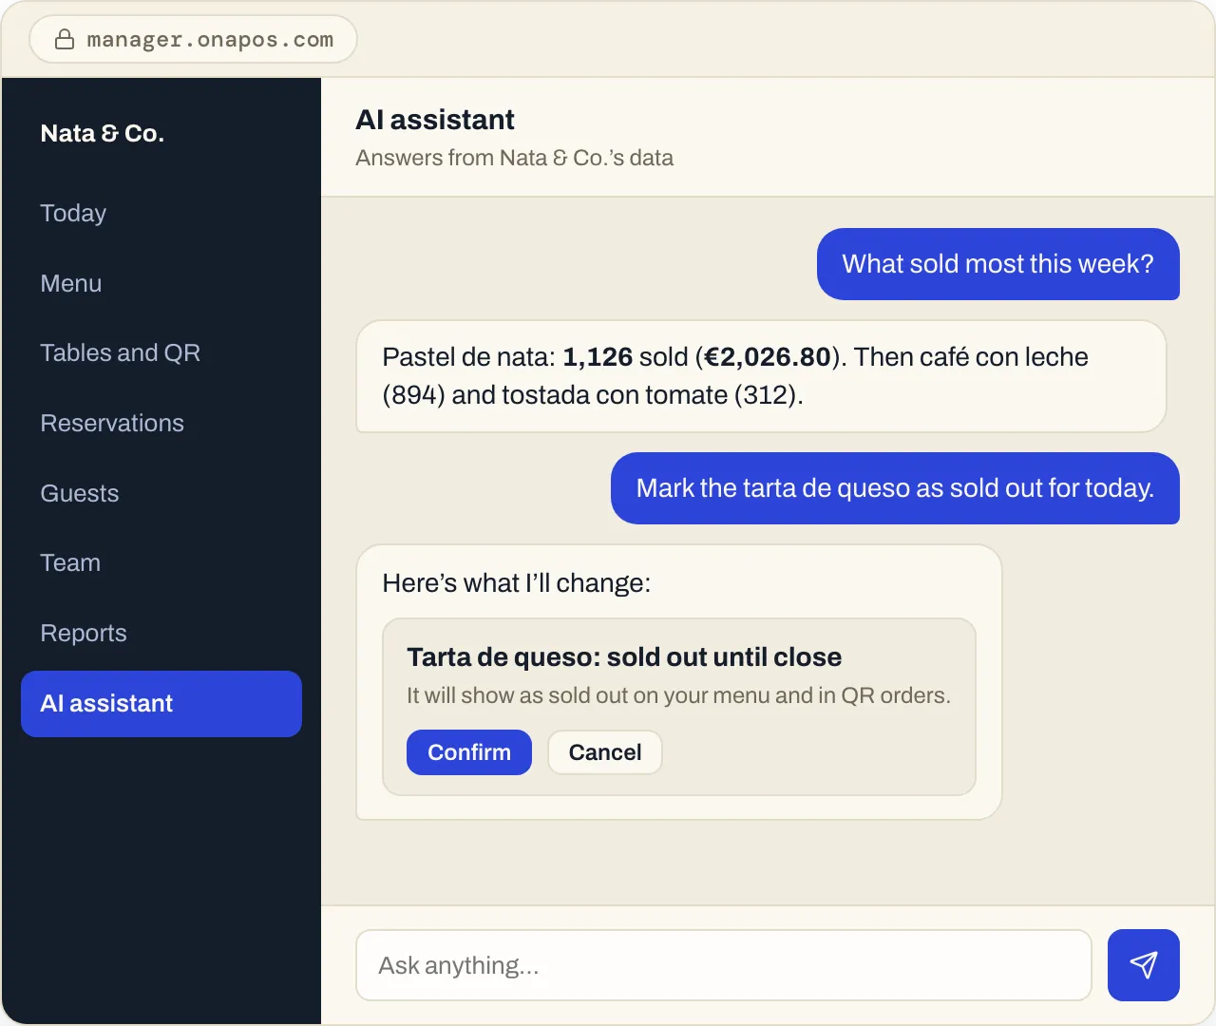Focus the Ask anything input field
1216x1026 pixels.
pyautogui.click(x=724, y=965)
